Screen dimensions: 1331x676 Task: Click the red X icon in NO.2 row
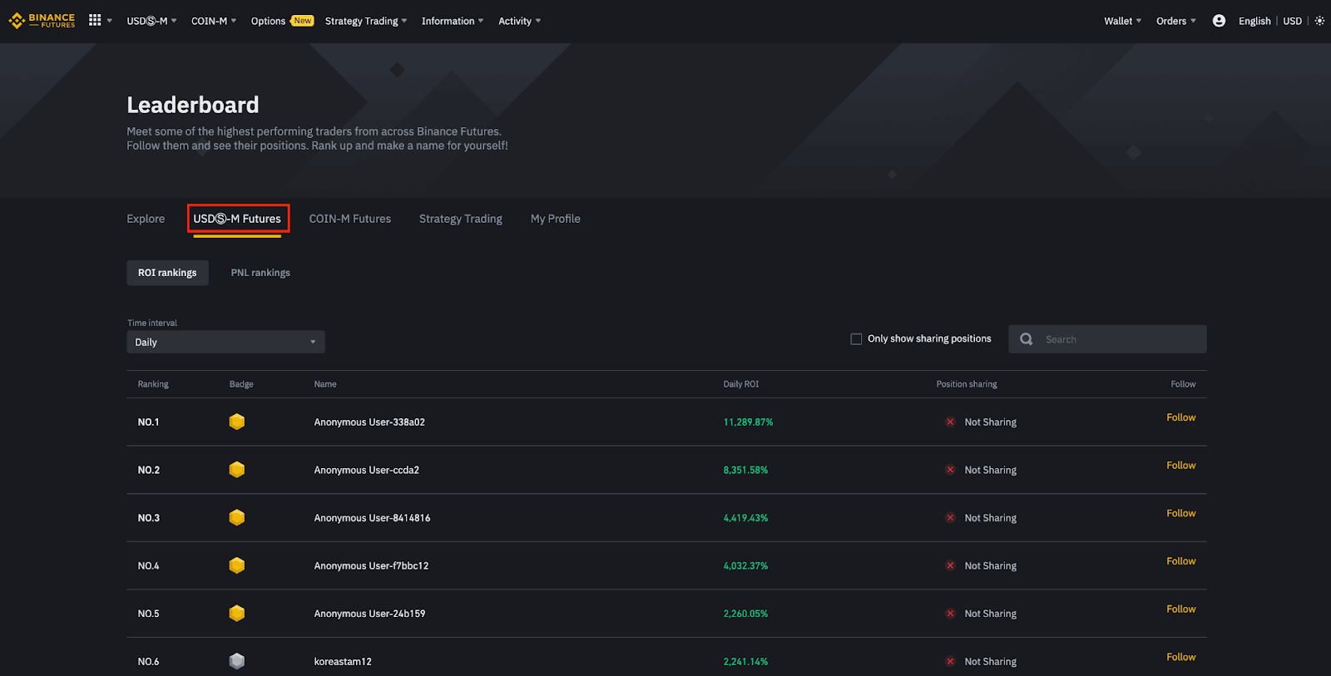point(950,470)
